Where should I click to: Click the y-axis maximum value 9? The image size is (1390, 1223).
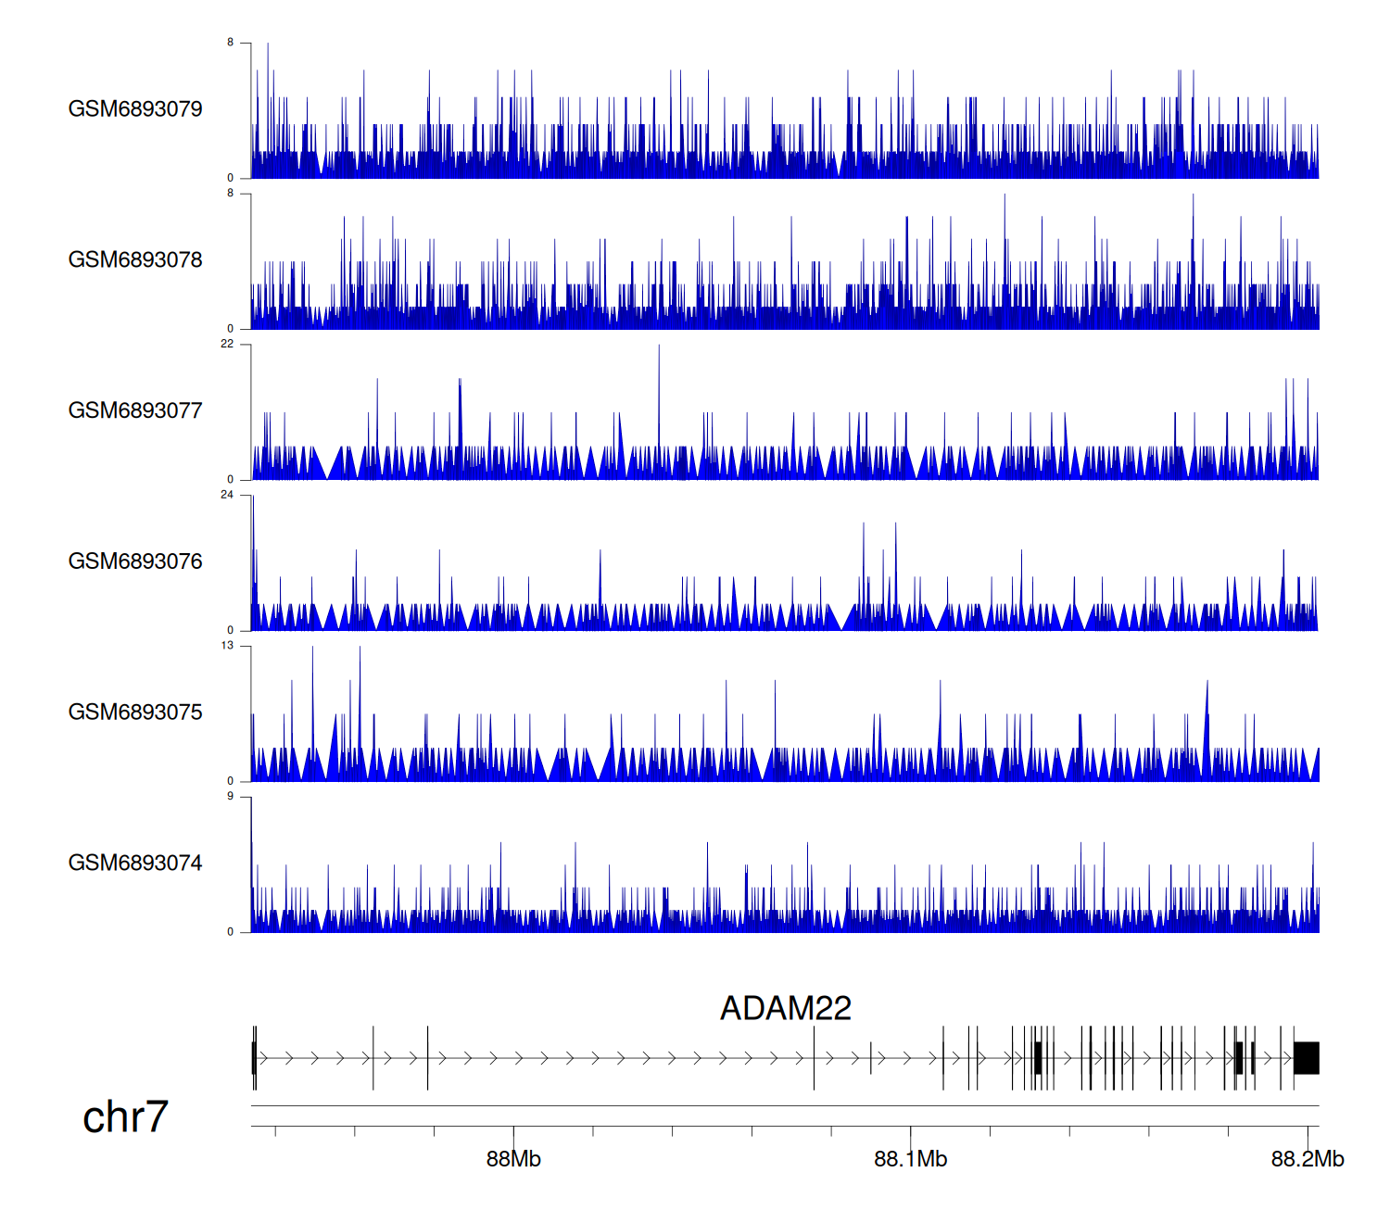tap(231, 797)
